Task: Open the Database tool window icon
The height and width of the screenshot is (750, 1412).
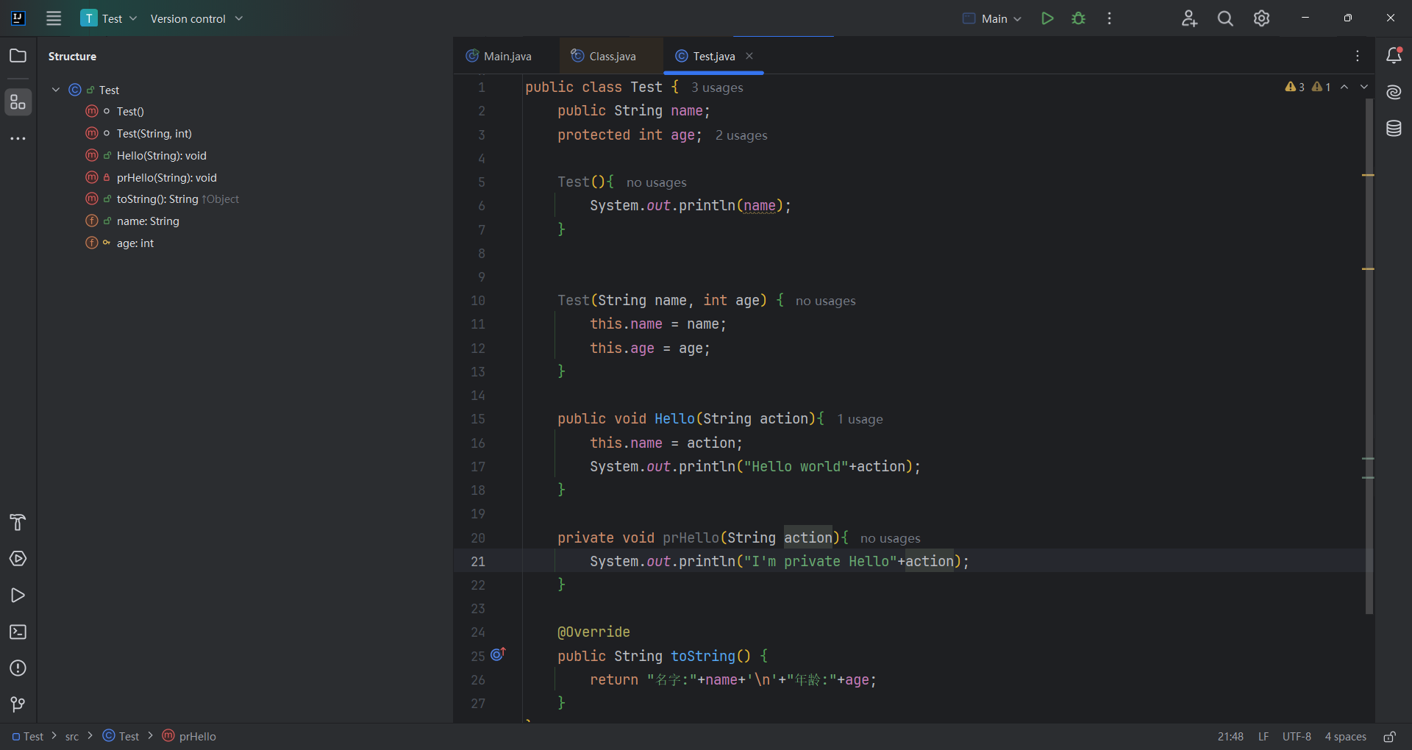Action: click(1394, 129)
